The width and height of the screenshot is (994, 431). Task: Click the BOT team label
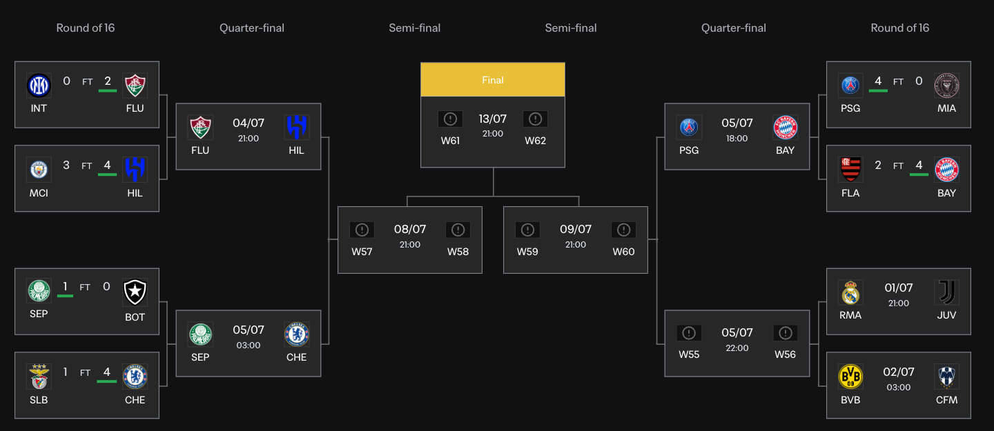pos(135,317)
